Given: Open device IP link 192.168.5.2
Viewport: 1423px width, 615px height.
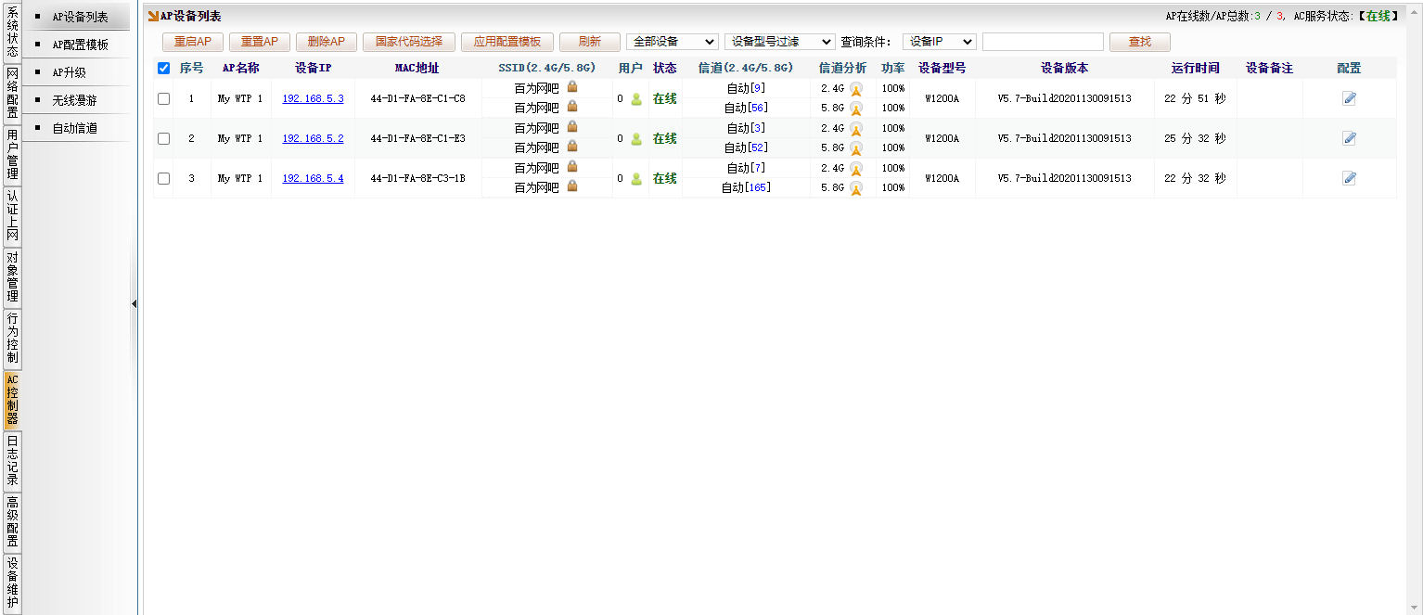Looking at the screenshot, I should pos(313,138).
